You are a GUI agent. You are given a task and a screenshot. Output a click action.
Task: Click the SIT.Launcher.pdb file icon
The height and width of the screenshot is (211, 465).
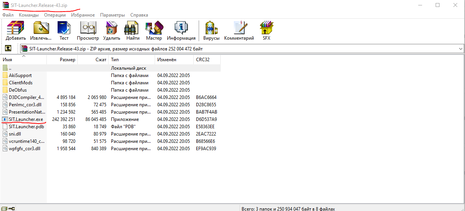pos(5,127)
